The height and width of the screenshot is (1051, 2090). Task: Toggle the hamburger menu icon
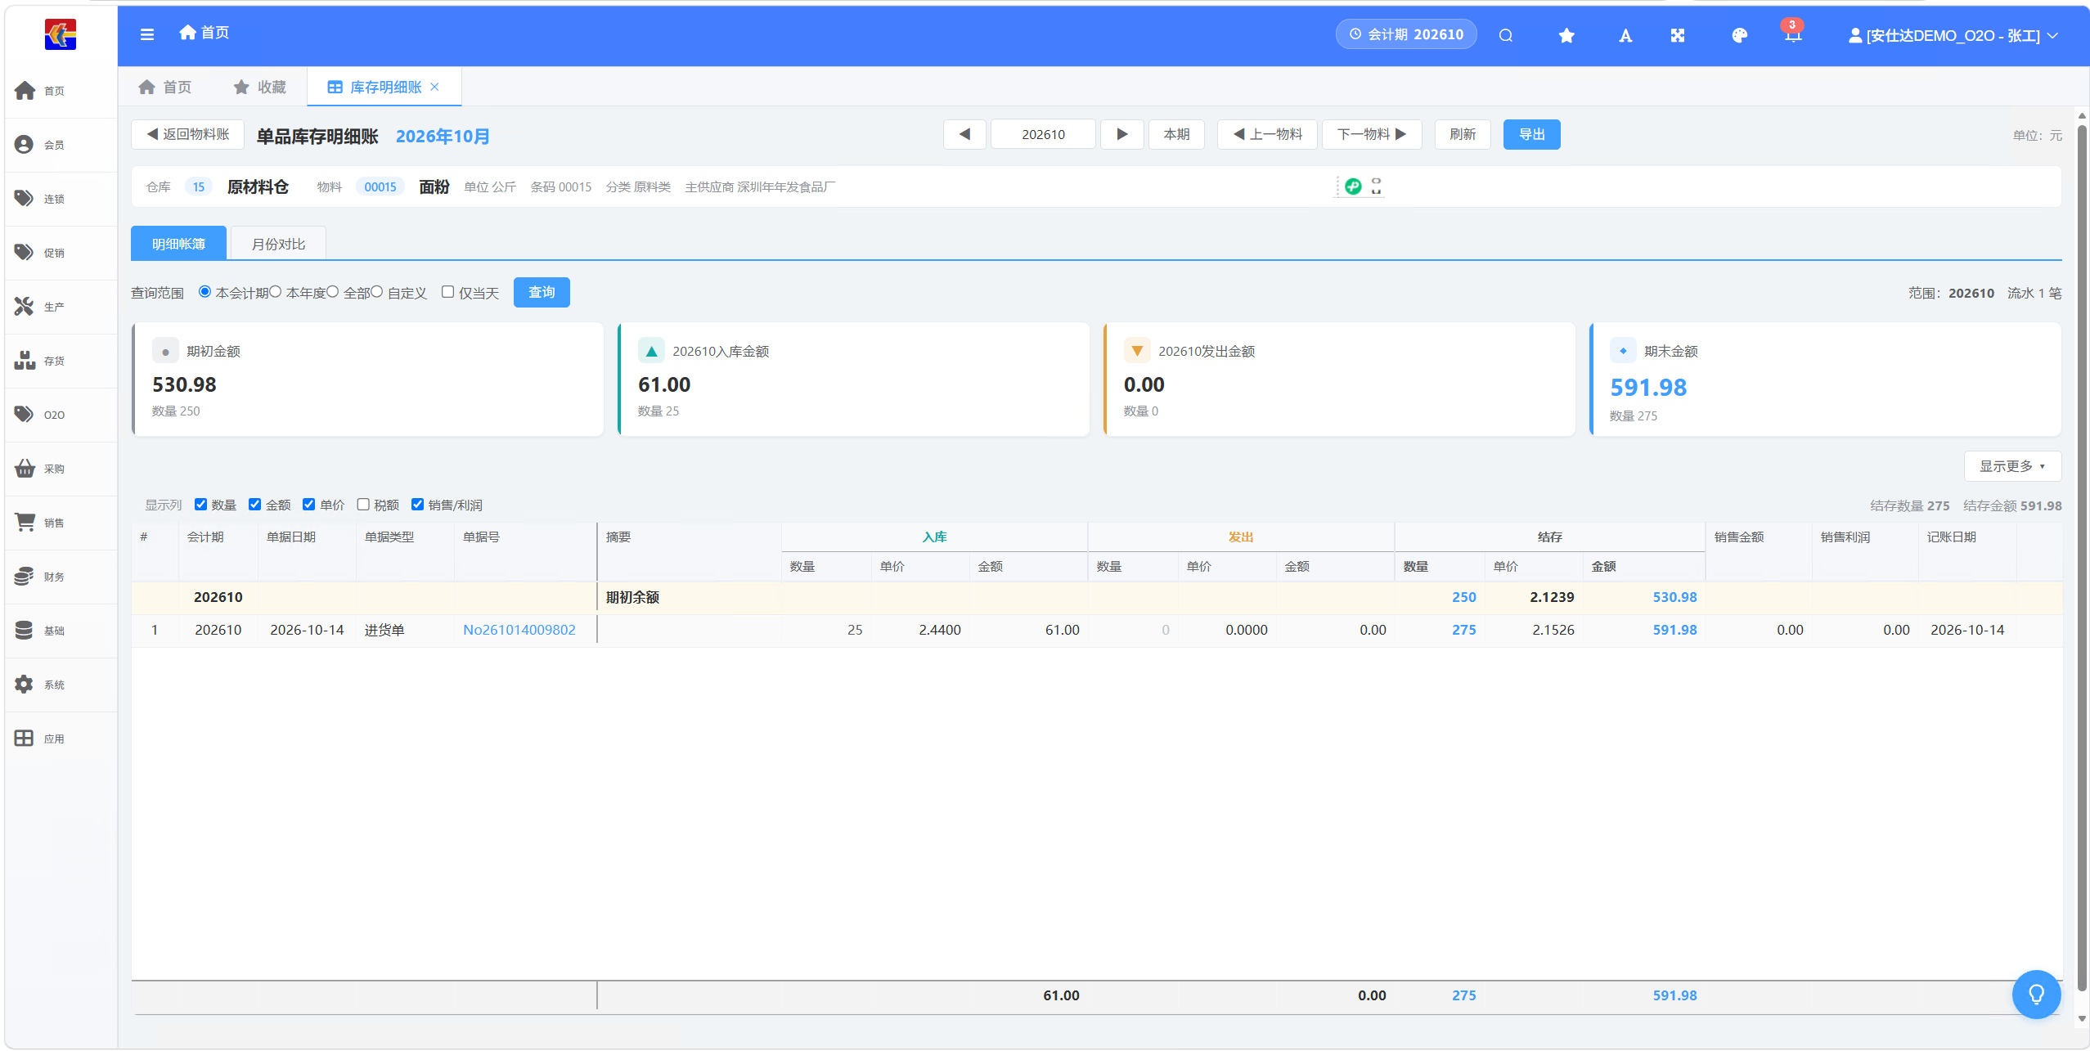(x=147, y=34)
